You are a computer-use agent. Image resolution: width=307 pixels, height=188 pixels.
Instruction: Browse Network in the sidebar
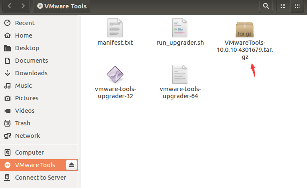(39, 136)
